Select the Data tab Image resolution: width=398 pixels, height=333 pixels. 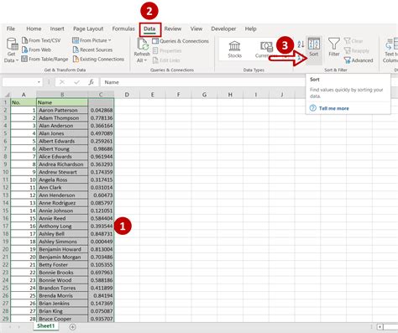[x=149, y=29]
